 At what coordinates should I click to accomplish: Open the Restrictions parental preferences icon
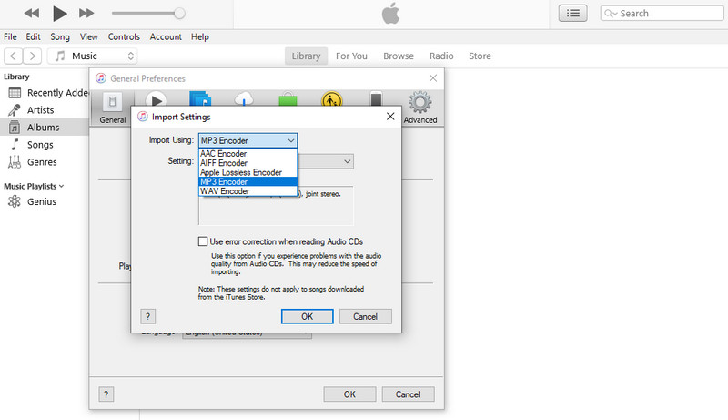pos(331,99)
